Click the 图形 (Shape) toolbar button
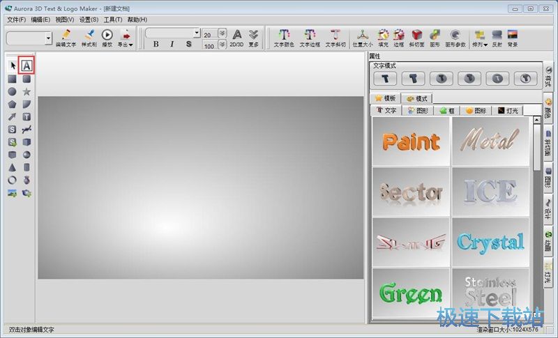Screen dimensions: 558x338 pyautogui.click(x=435, y=38)
